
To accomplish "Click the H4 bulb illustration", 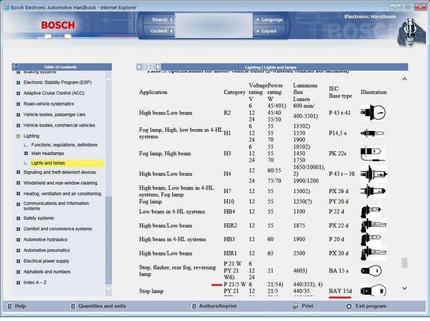I will [x=374, y=174].
